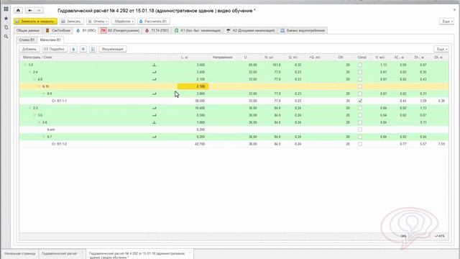Toggle Const checkbox in row 3-5

(360, 115)
